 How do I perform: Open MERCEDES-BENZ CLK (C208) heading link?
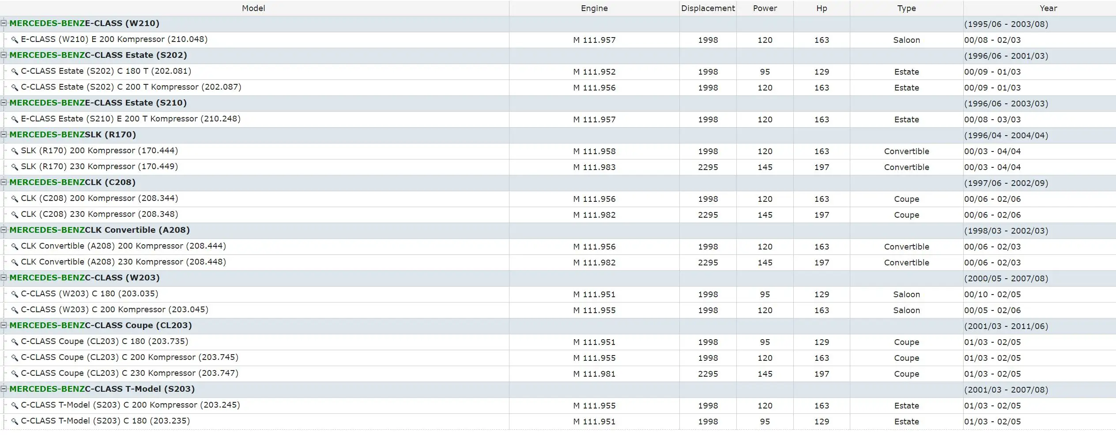[x=72, y=182]
